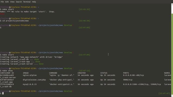Click the 'Up 33 seconds' status
173x97 pixels.
[x=108, y=75]
